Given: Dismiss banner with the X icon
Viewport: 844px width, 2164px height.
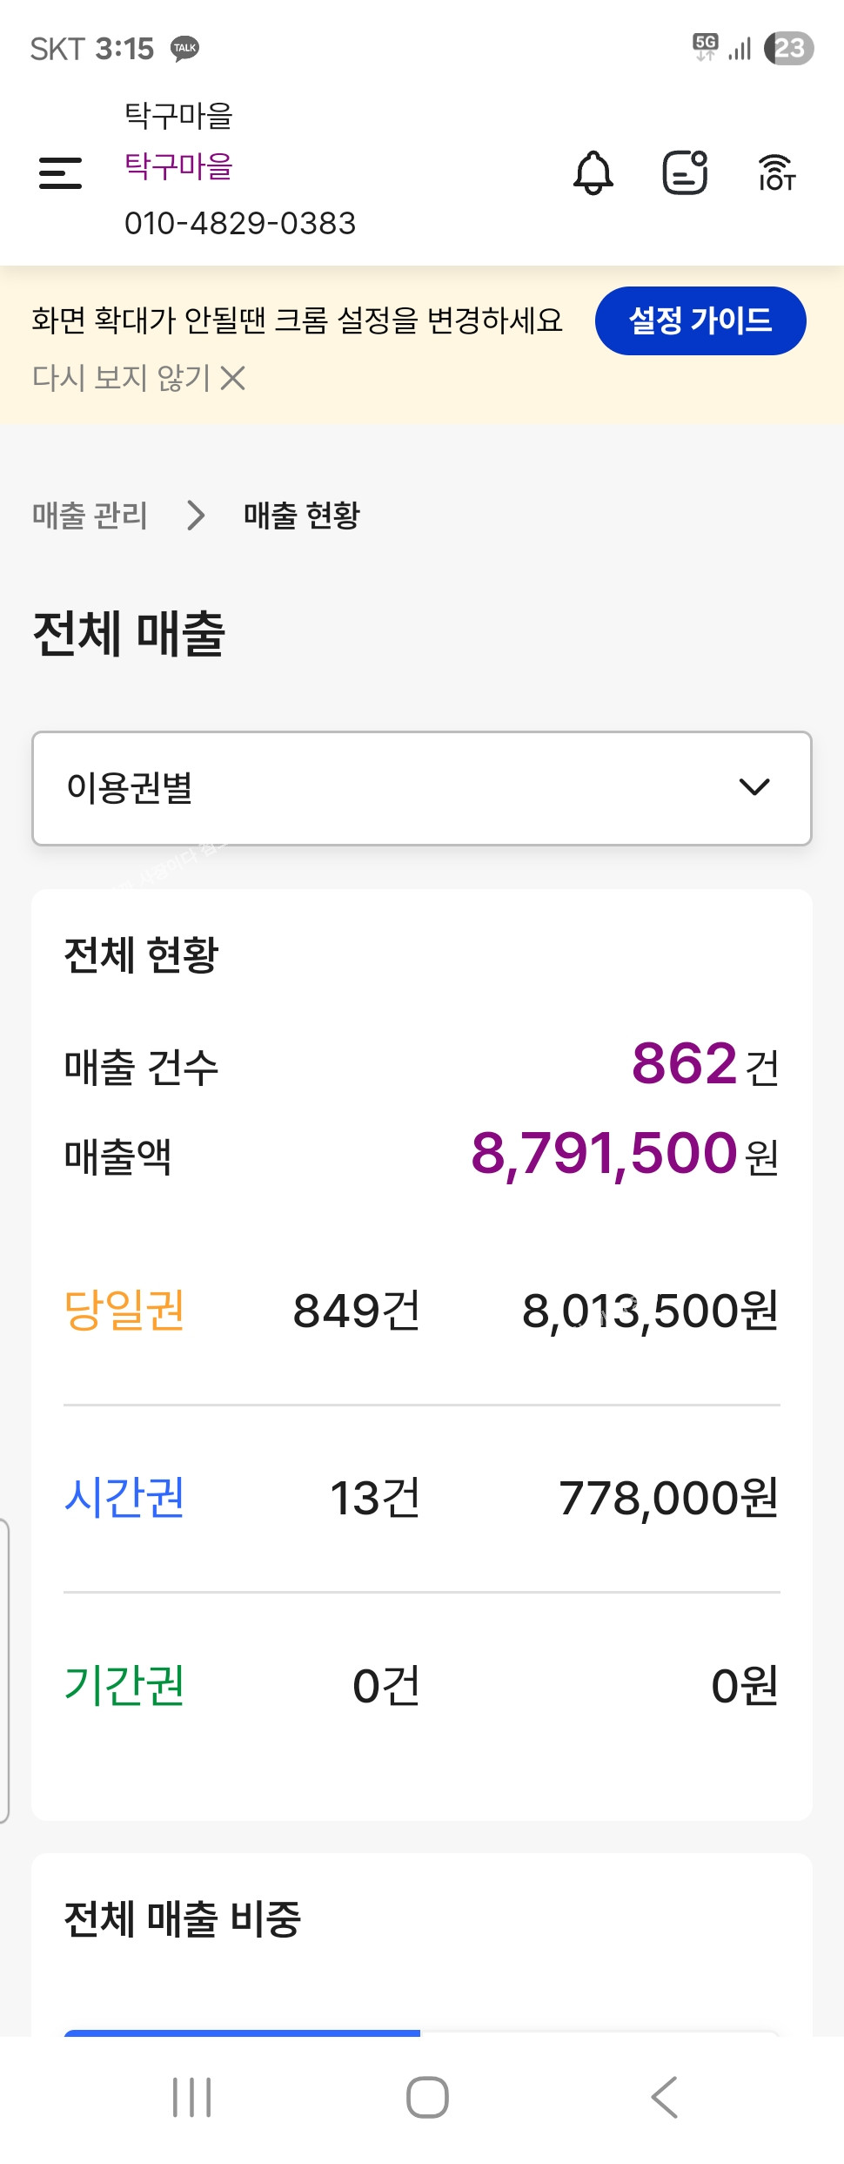Looking at the screenshot, I should pos(232,378).
